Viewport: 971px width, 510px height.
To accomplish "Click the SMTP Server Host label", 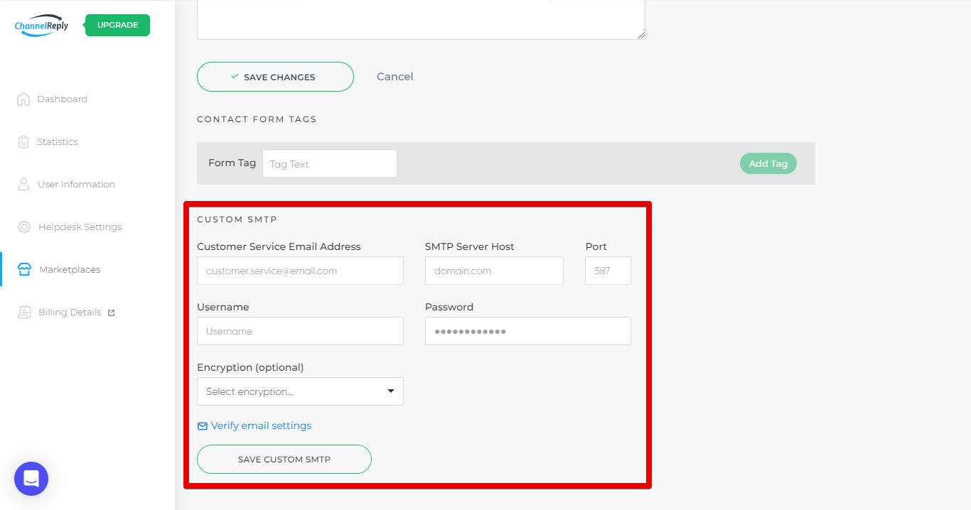I will [470, 246].
